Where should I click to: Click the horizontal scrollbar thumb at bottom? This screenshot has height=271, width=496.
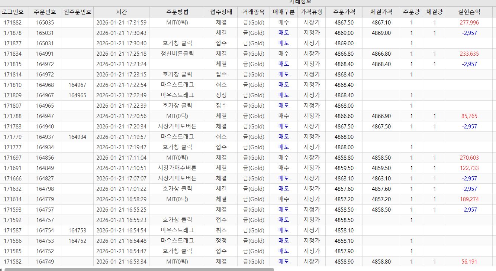click(x=139, y=269)
